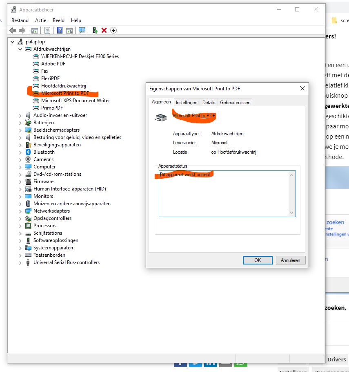349x372 pixels.
Task: Open the Actie menu
Action: click(x=40, y=20)
